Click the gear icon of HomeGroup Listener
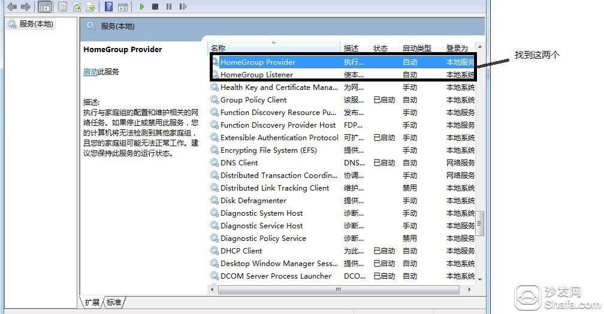Image resolution: width=604 pixels, height=314 pixels. coord(215,74)
